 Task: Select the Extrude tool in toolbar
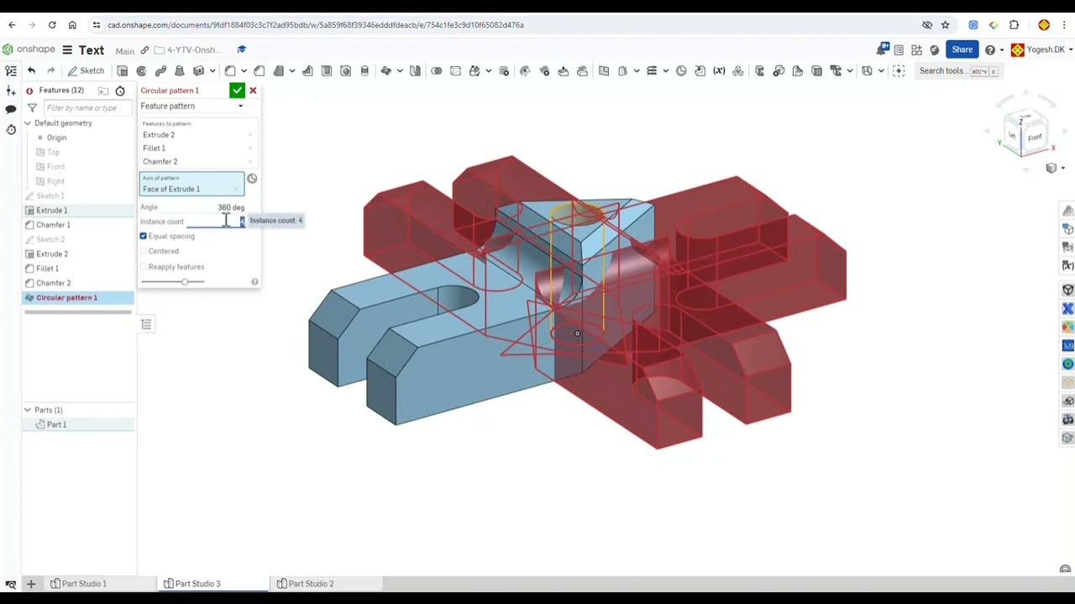tap(123, 71)
